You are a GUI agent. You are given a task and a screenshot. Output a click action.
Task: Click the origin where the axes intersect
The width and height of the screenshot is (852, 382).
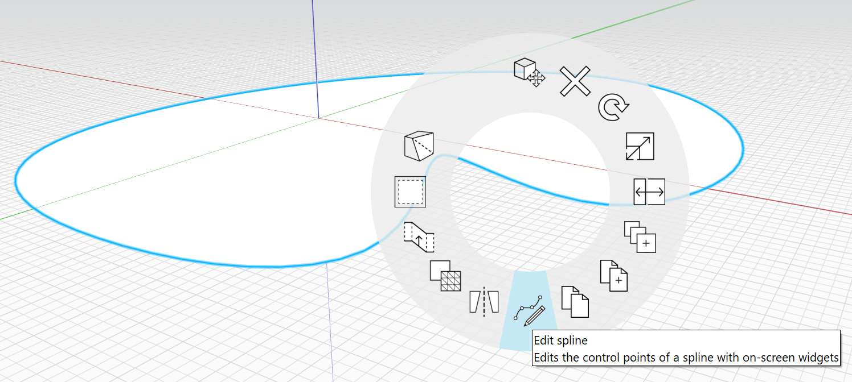coord(318,118)
